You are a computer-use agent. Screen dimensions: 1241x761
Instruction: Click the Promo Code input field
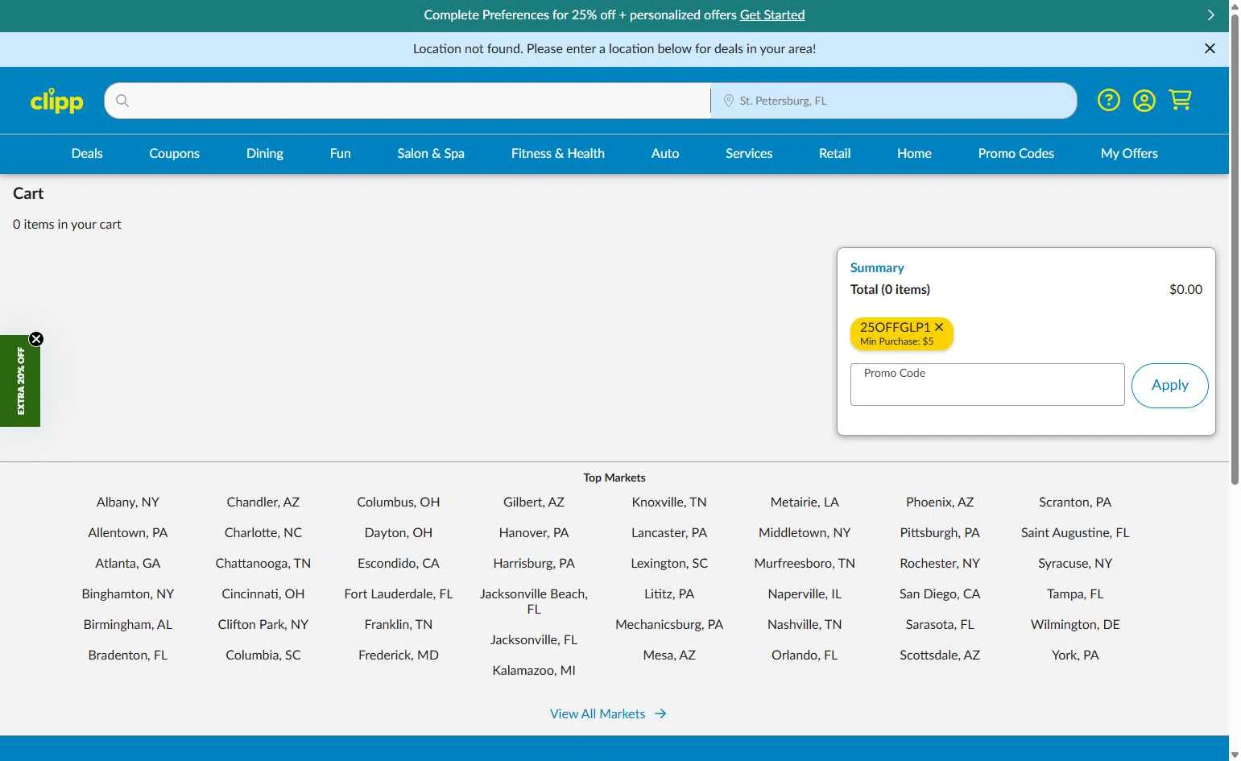point(987,385)
